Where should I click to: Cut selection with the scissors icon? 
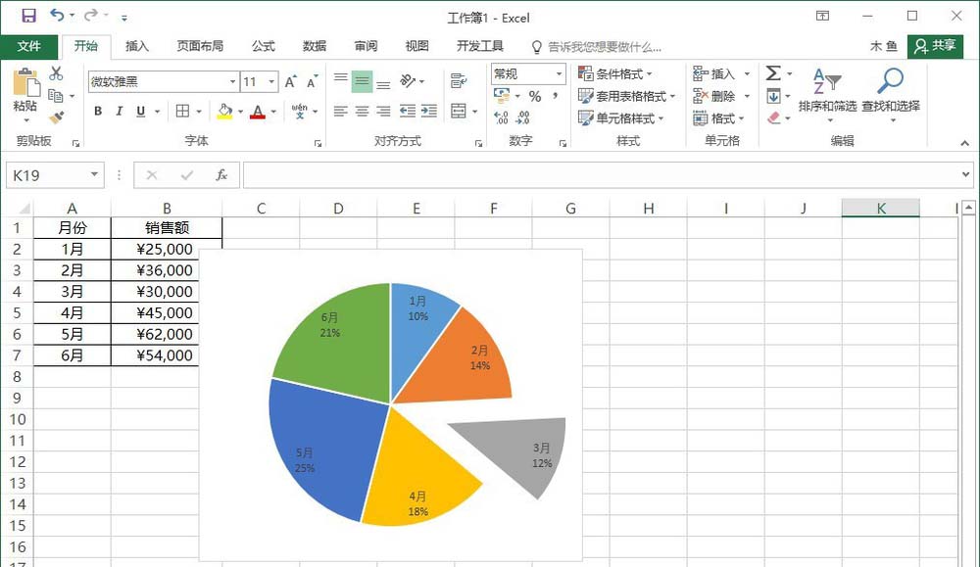tap(56, 73)
